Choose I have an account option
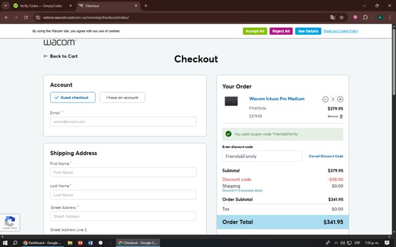 (x=123, y=98)
